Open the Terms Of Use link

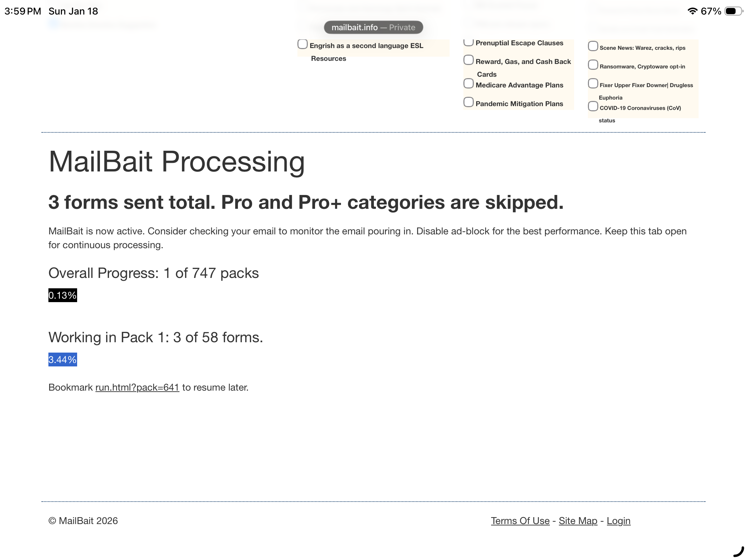[x=520, y=521]
